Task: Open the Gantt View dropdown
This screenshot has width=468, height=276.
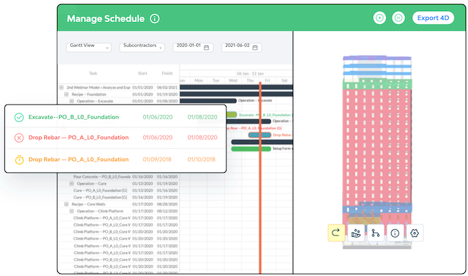Action: (89, 47)
